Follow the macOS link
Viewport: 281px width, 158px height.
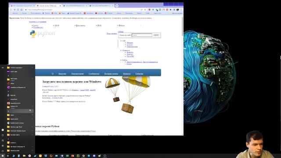93,90
